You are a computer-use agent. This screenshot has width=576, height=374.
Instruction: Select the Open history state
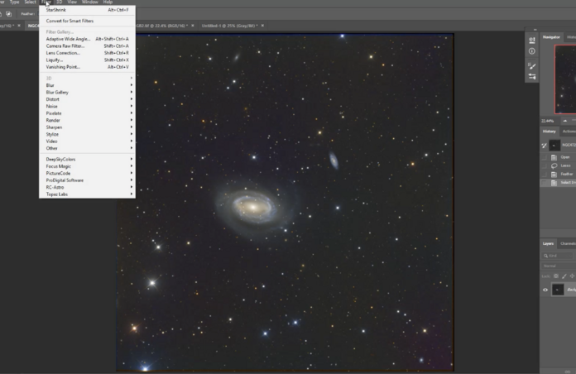coord(558,157)
